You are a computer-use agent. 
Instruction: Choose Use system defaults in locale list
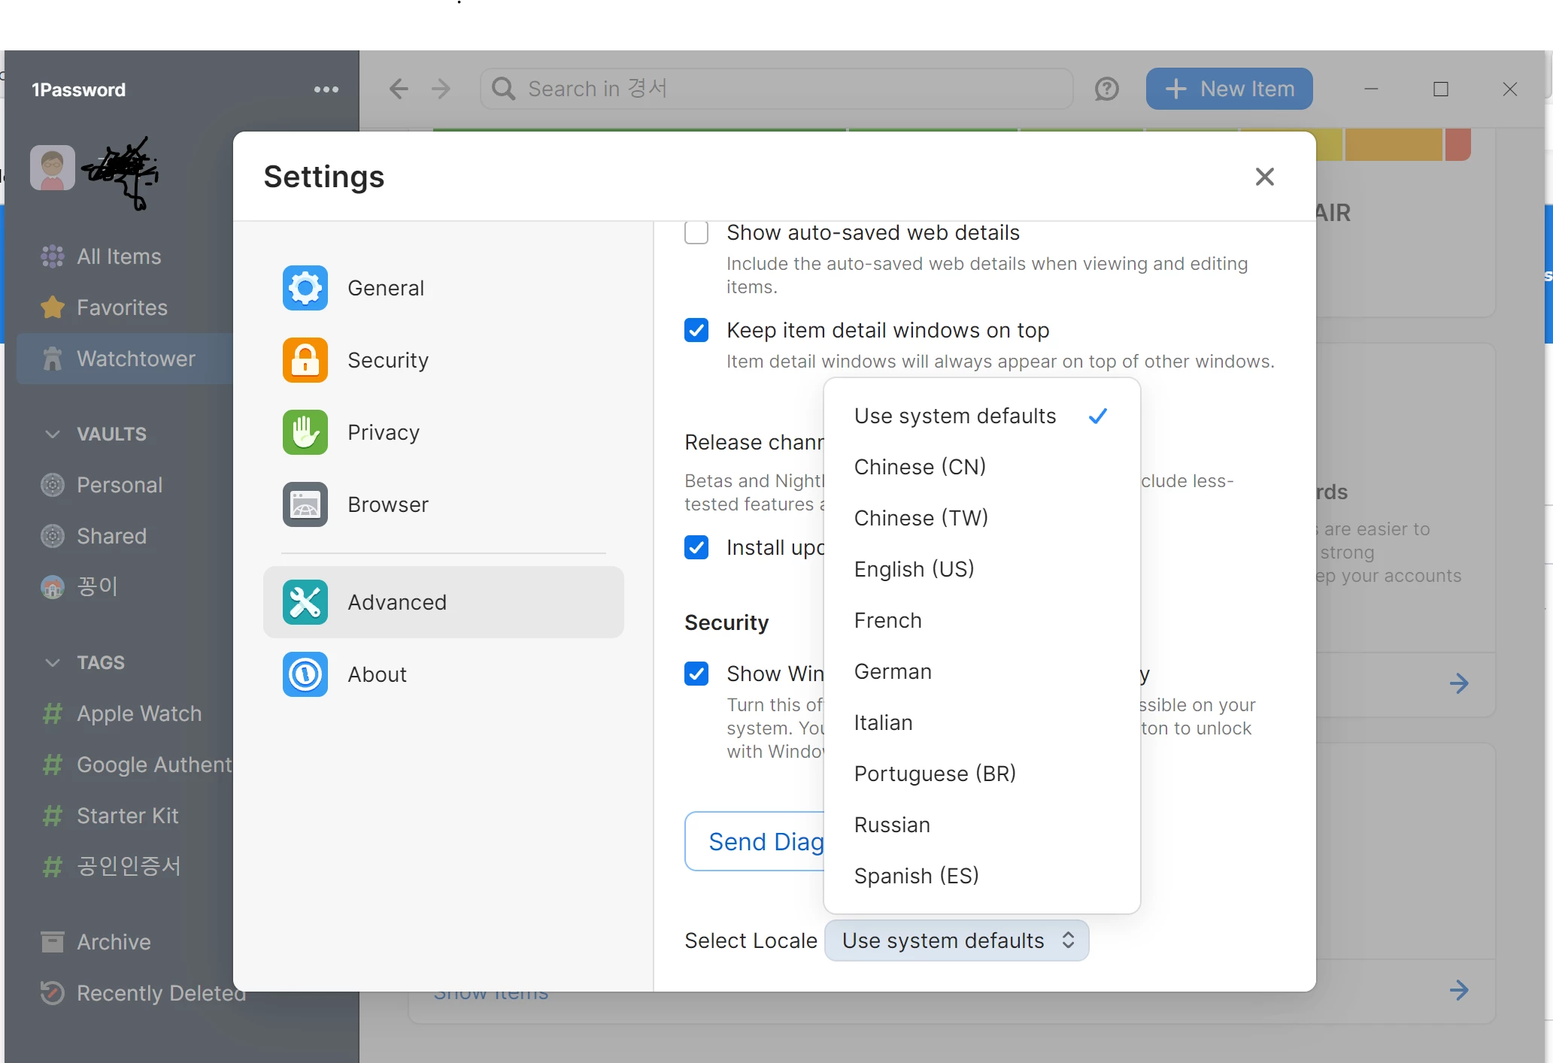(x=982, y=416)
